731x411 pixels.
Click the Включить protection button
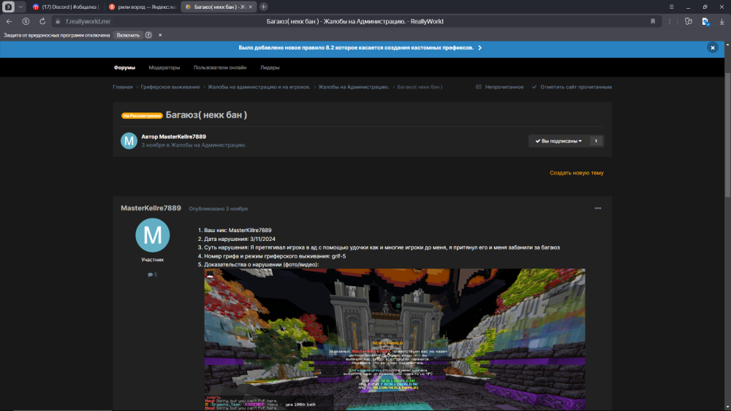coord(128,35)
